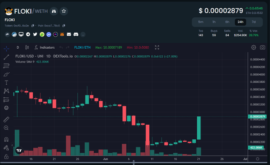Open the D chart interval dropdown
270x165 pixels.
(x=18, y=47)
